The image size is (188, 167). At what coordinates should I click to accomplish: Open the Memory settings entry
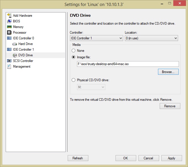(x=18, y=27)
